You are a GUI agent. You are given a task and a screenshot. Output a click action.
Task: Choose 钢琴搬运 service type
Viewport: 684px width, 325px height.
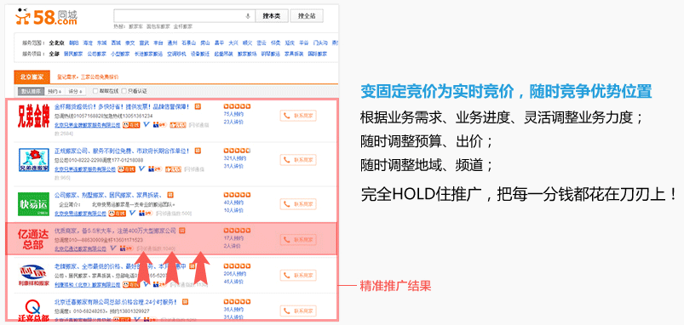click(271, 54)
